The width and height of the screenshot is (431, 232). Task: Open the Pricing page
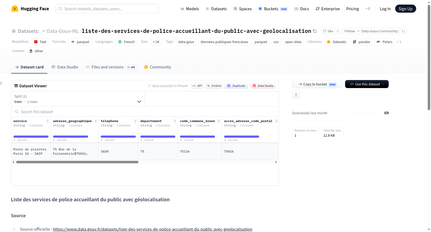click(353, 9)
